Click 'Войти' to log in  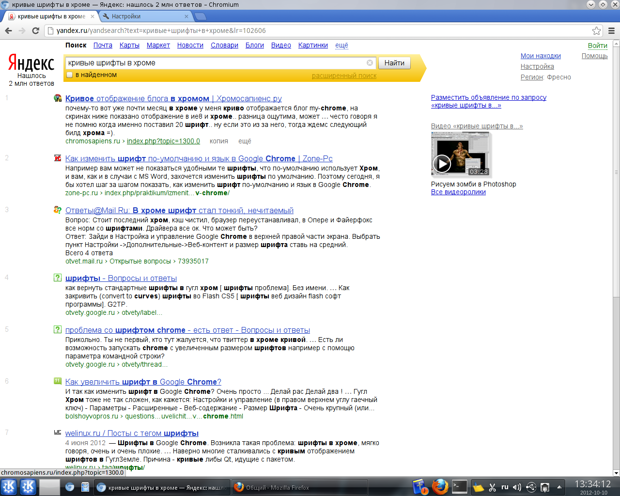tap(598, 46)
